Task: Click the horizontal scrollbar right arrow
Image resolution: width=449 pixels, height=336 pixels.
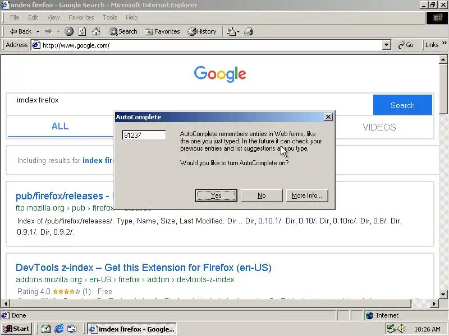Action: click(434, 303)
